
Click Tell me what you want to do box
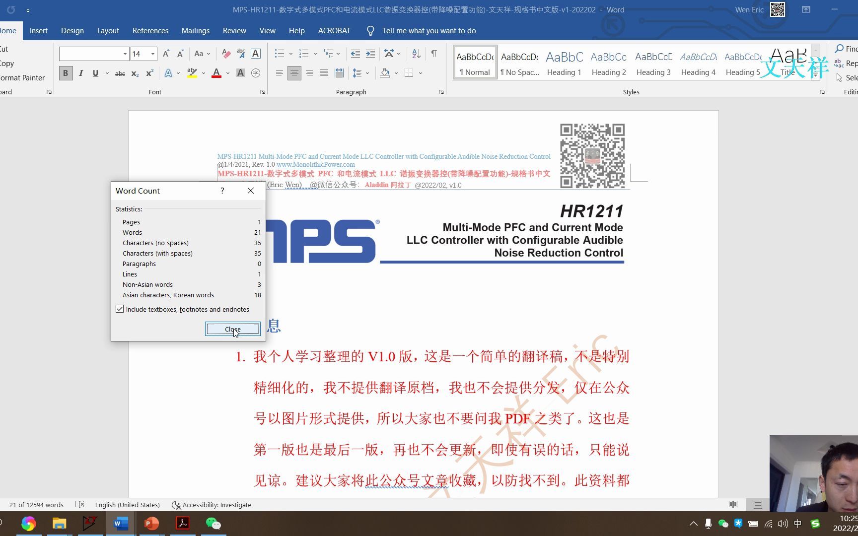pos(429,30)
